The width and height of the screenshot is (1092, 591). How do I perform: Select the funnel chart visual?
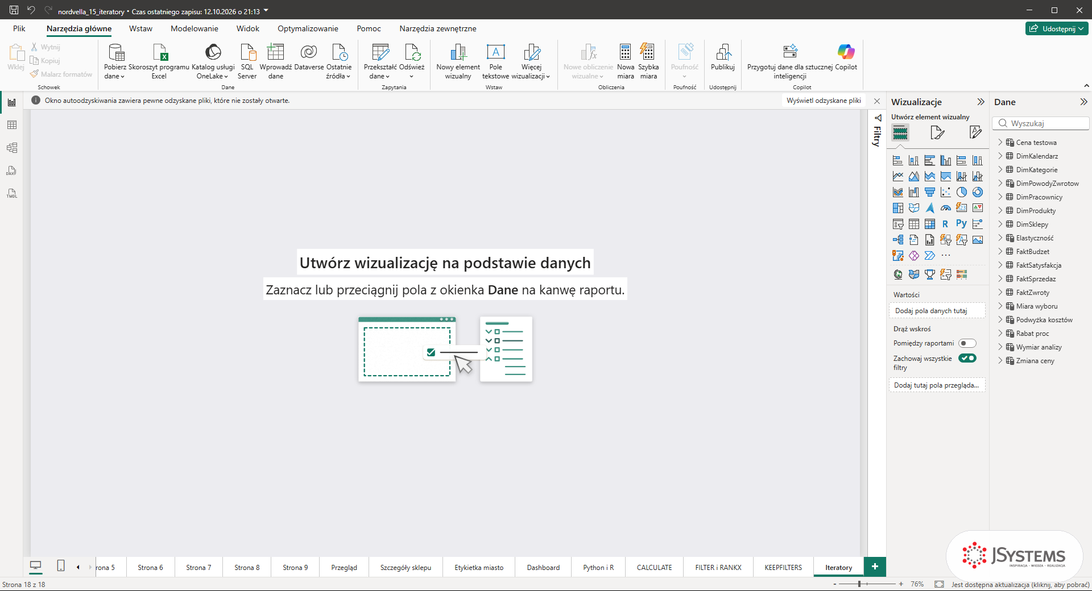pyautogui.click(x=930, y=192)
